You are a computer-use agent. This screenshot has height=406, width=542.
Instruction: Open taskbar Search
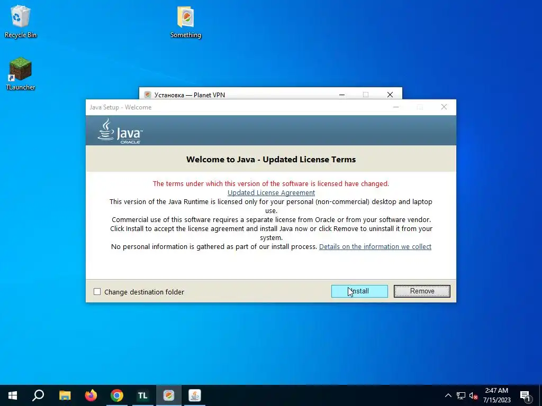coord(38,395)
